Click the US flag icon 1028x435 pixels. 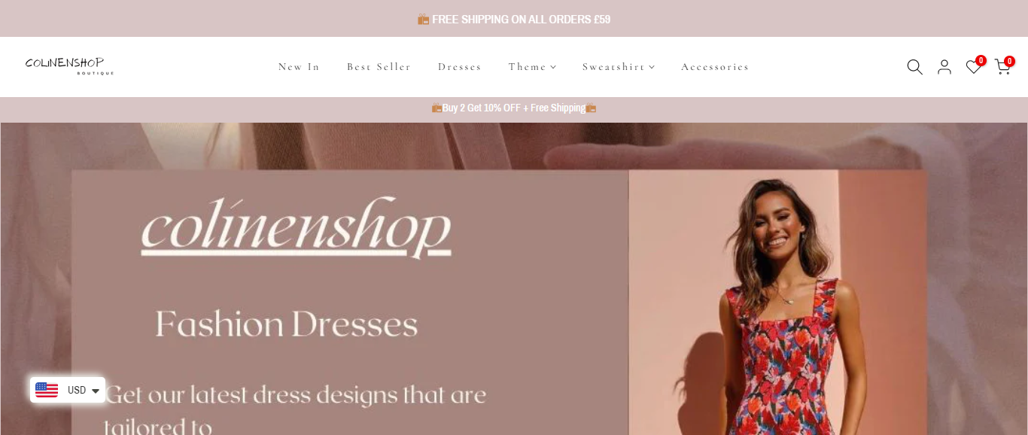click(x=47, y=390)
